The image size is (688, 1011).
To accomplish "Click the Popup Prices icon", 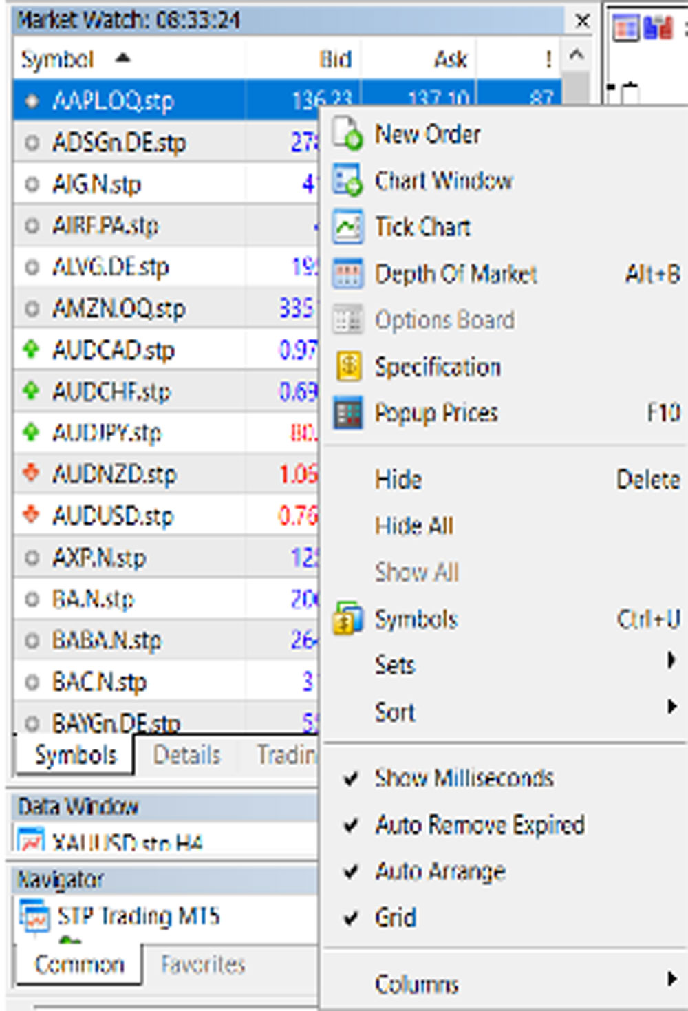I will tap(347, 413).
